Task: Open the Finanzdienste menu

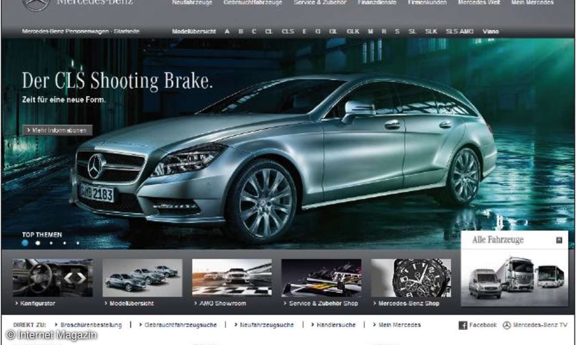Action: click(x=377, y=2)
